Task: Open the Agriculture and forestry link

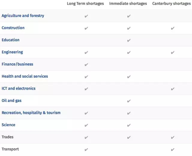Action: tap(23, 16)
